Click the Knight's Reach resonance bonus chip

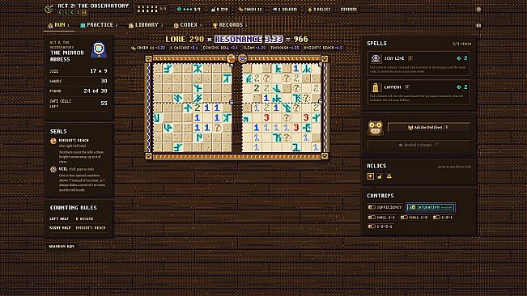pyautogui.click(x=323, y=48)
